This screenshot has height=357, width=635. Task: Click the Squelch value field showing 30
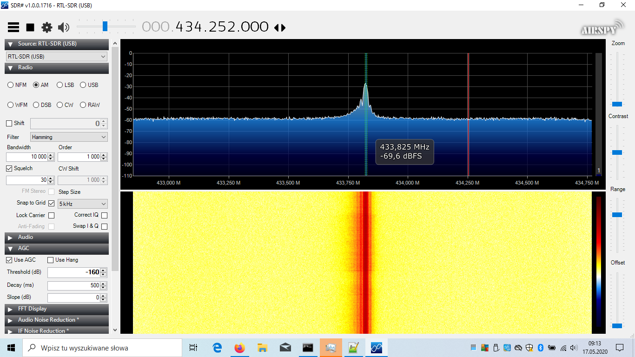point(27,180)
